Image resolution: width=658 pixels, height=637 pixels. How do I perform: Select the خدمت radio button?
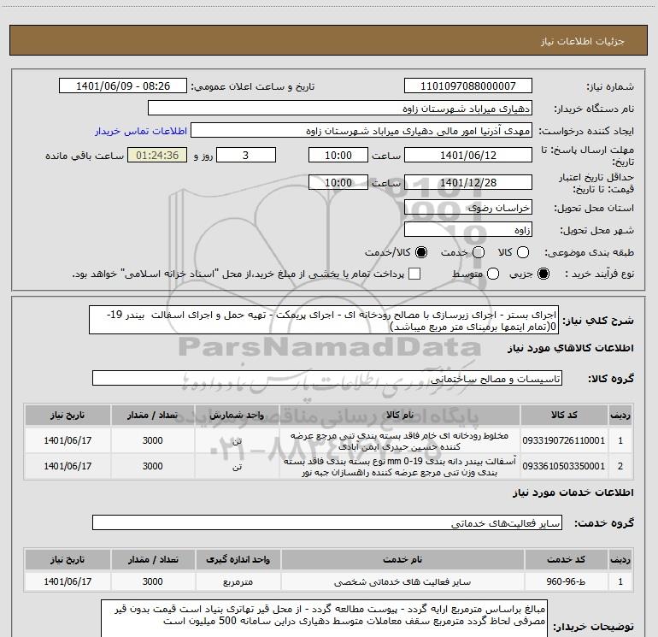(479, 252)
